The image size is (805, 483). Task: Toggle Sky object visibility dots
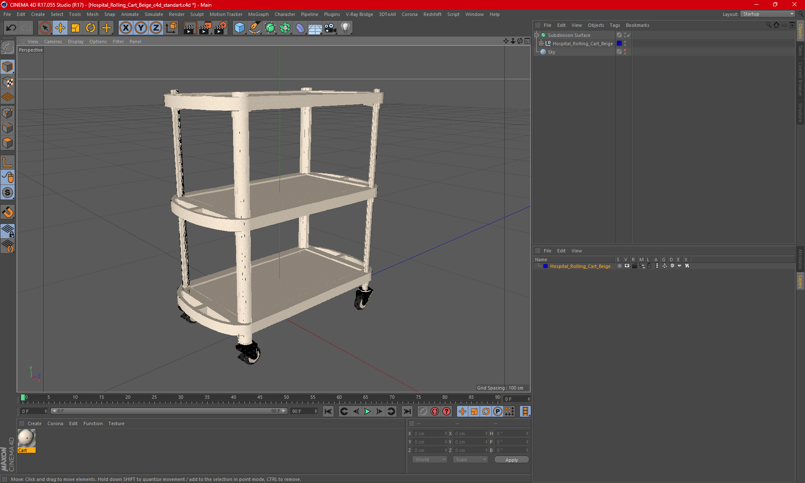pyautogui.click(x=625, y=52)
